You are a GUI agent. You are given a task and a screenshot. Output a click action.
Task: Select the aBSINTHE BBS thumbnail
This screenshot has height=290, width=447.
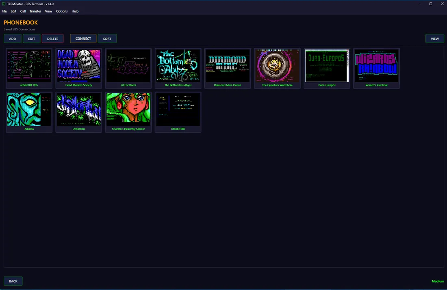(x=29, y=68)
